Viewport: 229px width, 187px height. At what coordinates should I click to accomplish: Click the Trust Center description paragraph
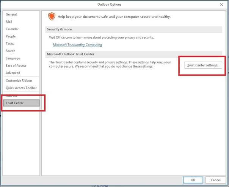pos(110,64)
